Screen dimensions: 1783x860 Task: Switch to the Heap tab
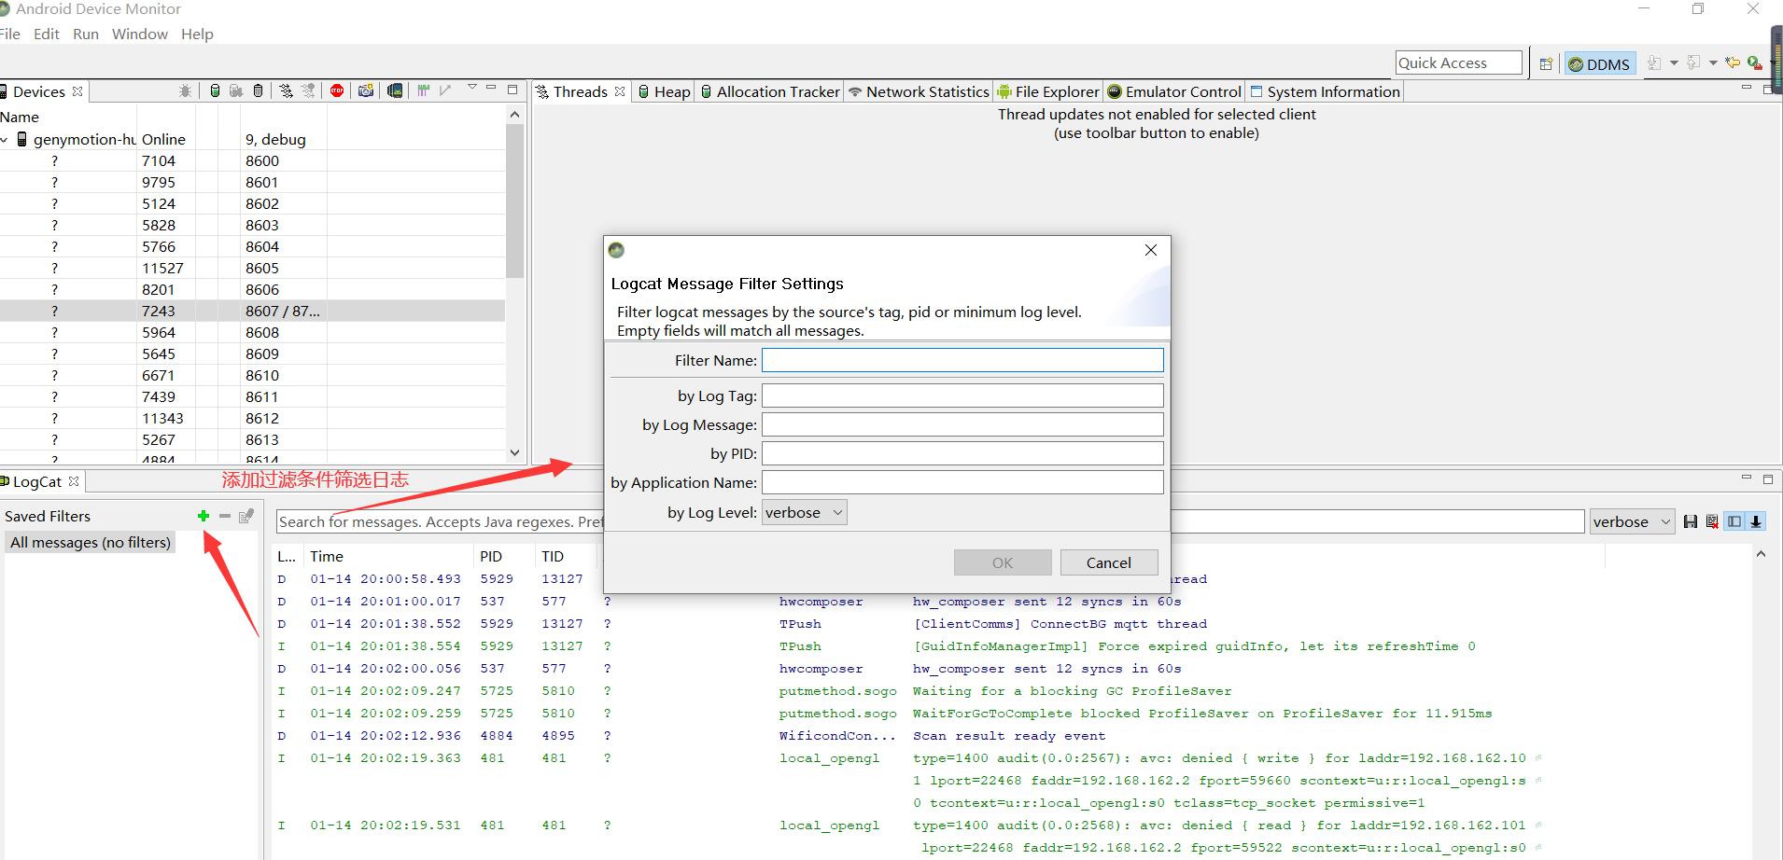(x=664, y=91)
